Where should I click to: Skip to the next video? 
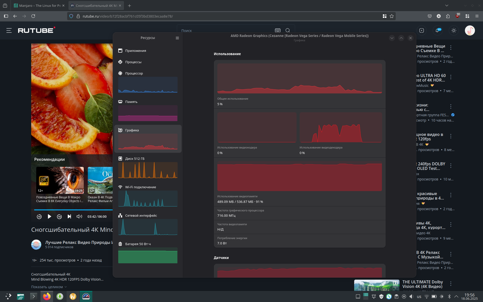[x=69, y=216]
